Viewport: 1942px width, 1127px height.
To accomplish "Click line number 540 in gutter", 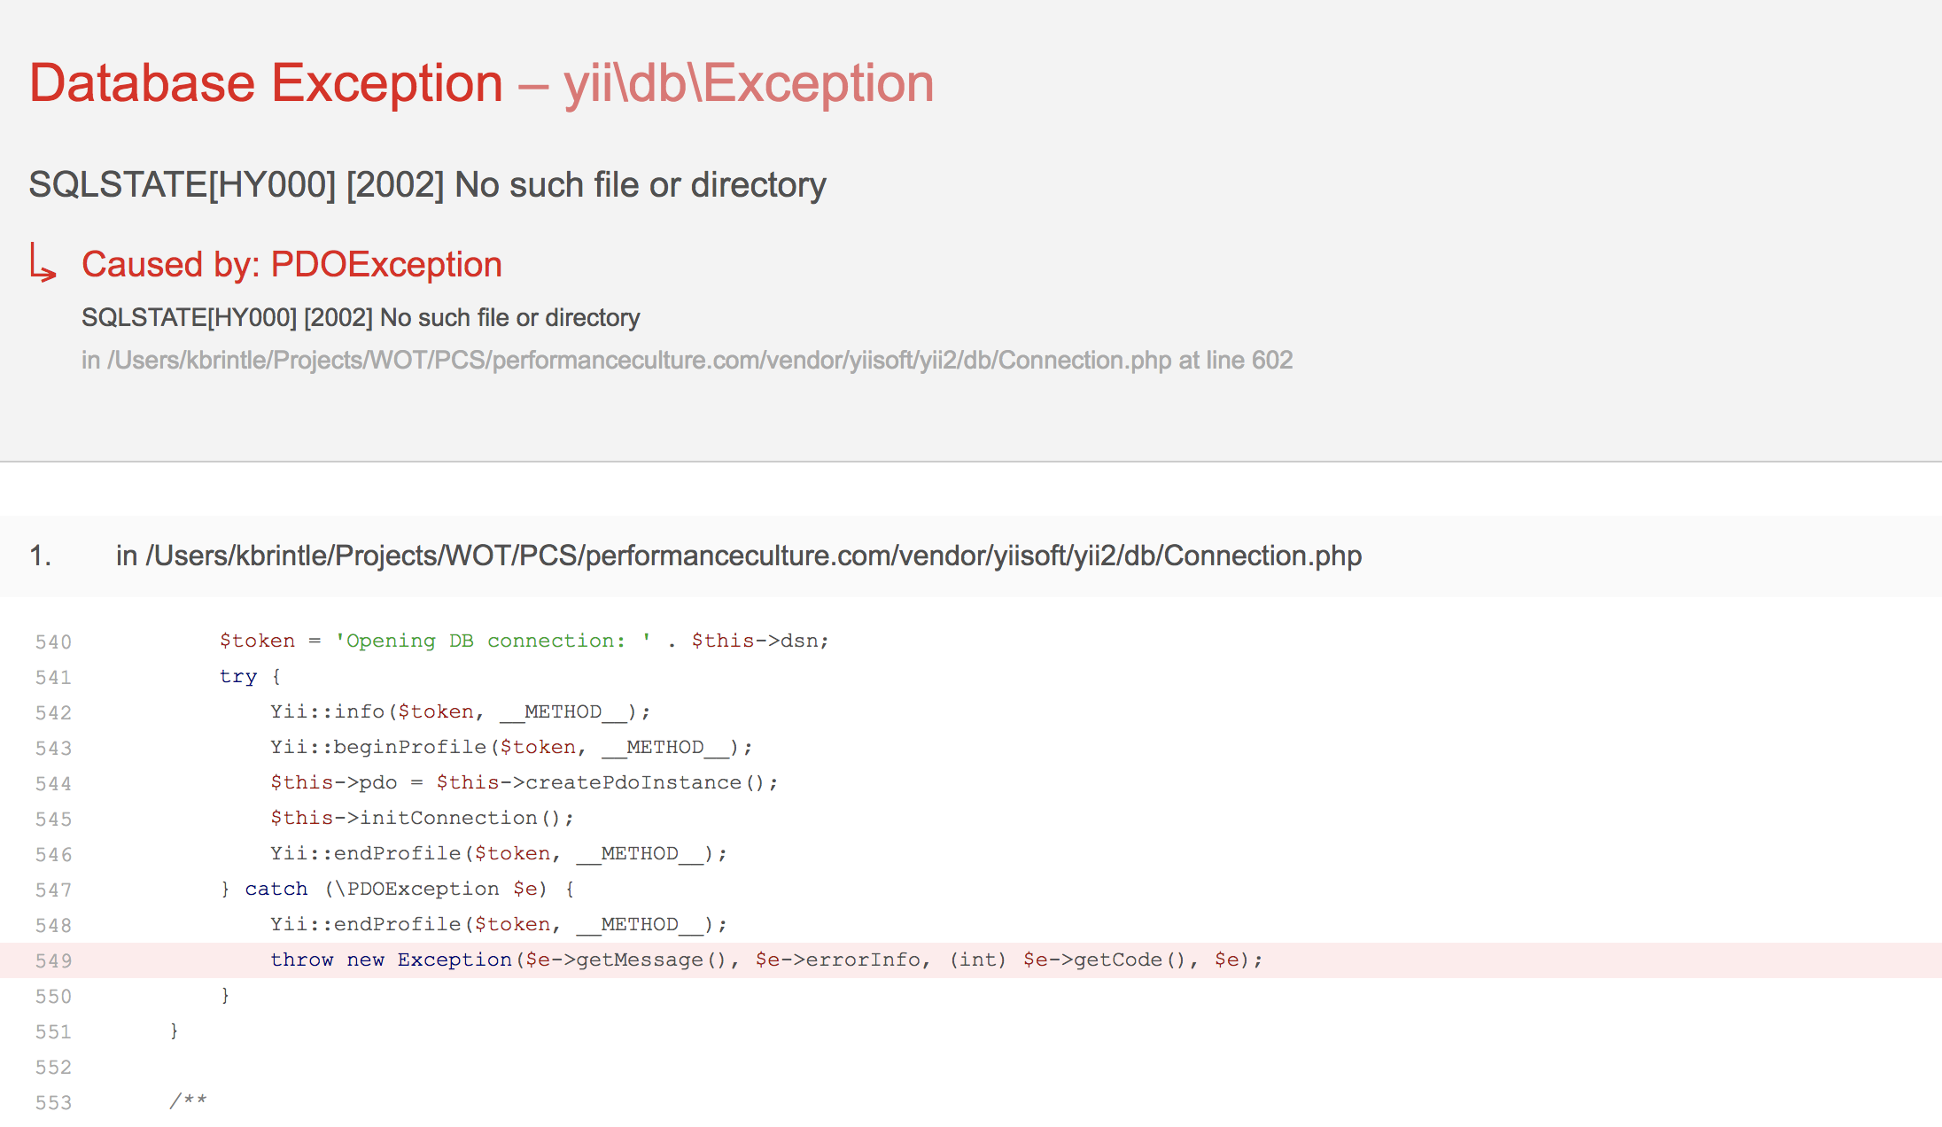I will pos(53,641).
